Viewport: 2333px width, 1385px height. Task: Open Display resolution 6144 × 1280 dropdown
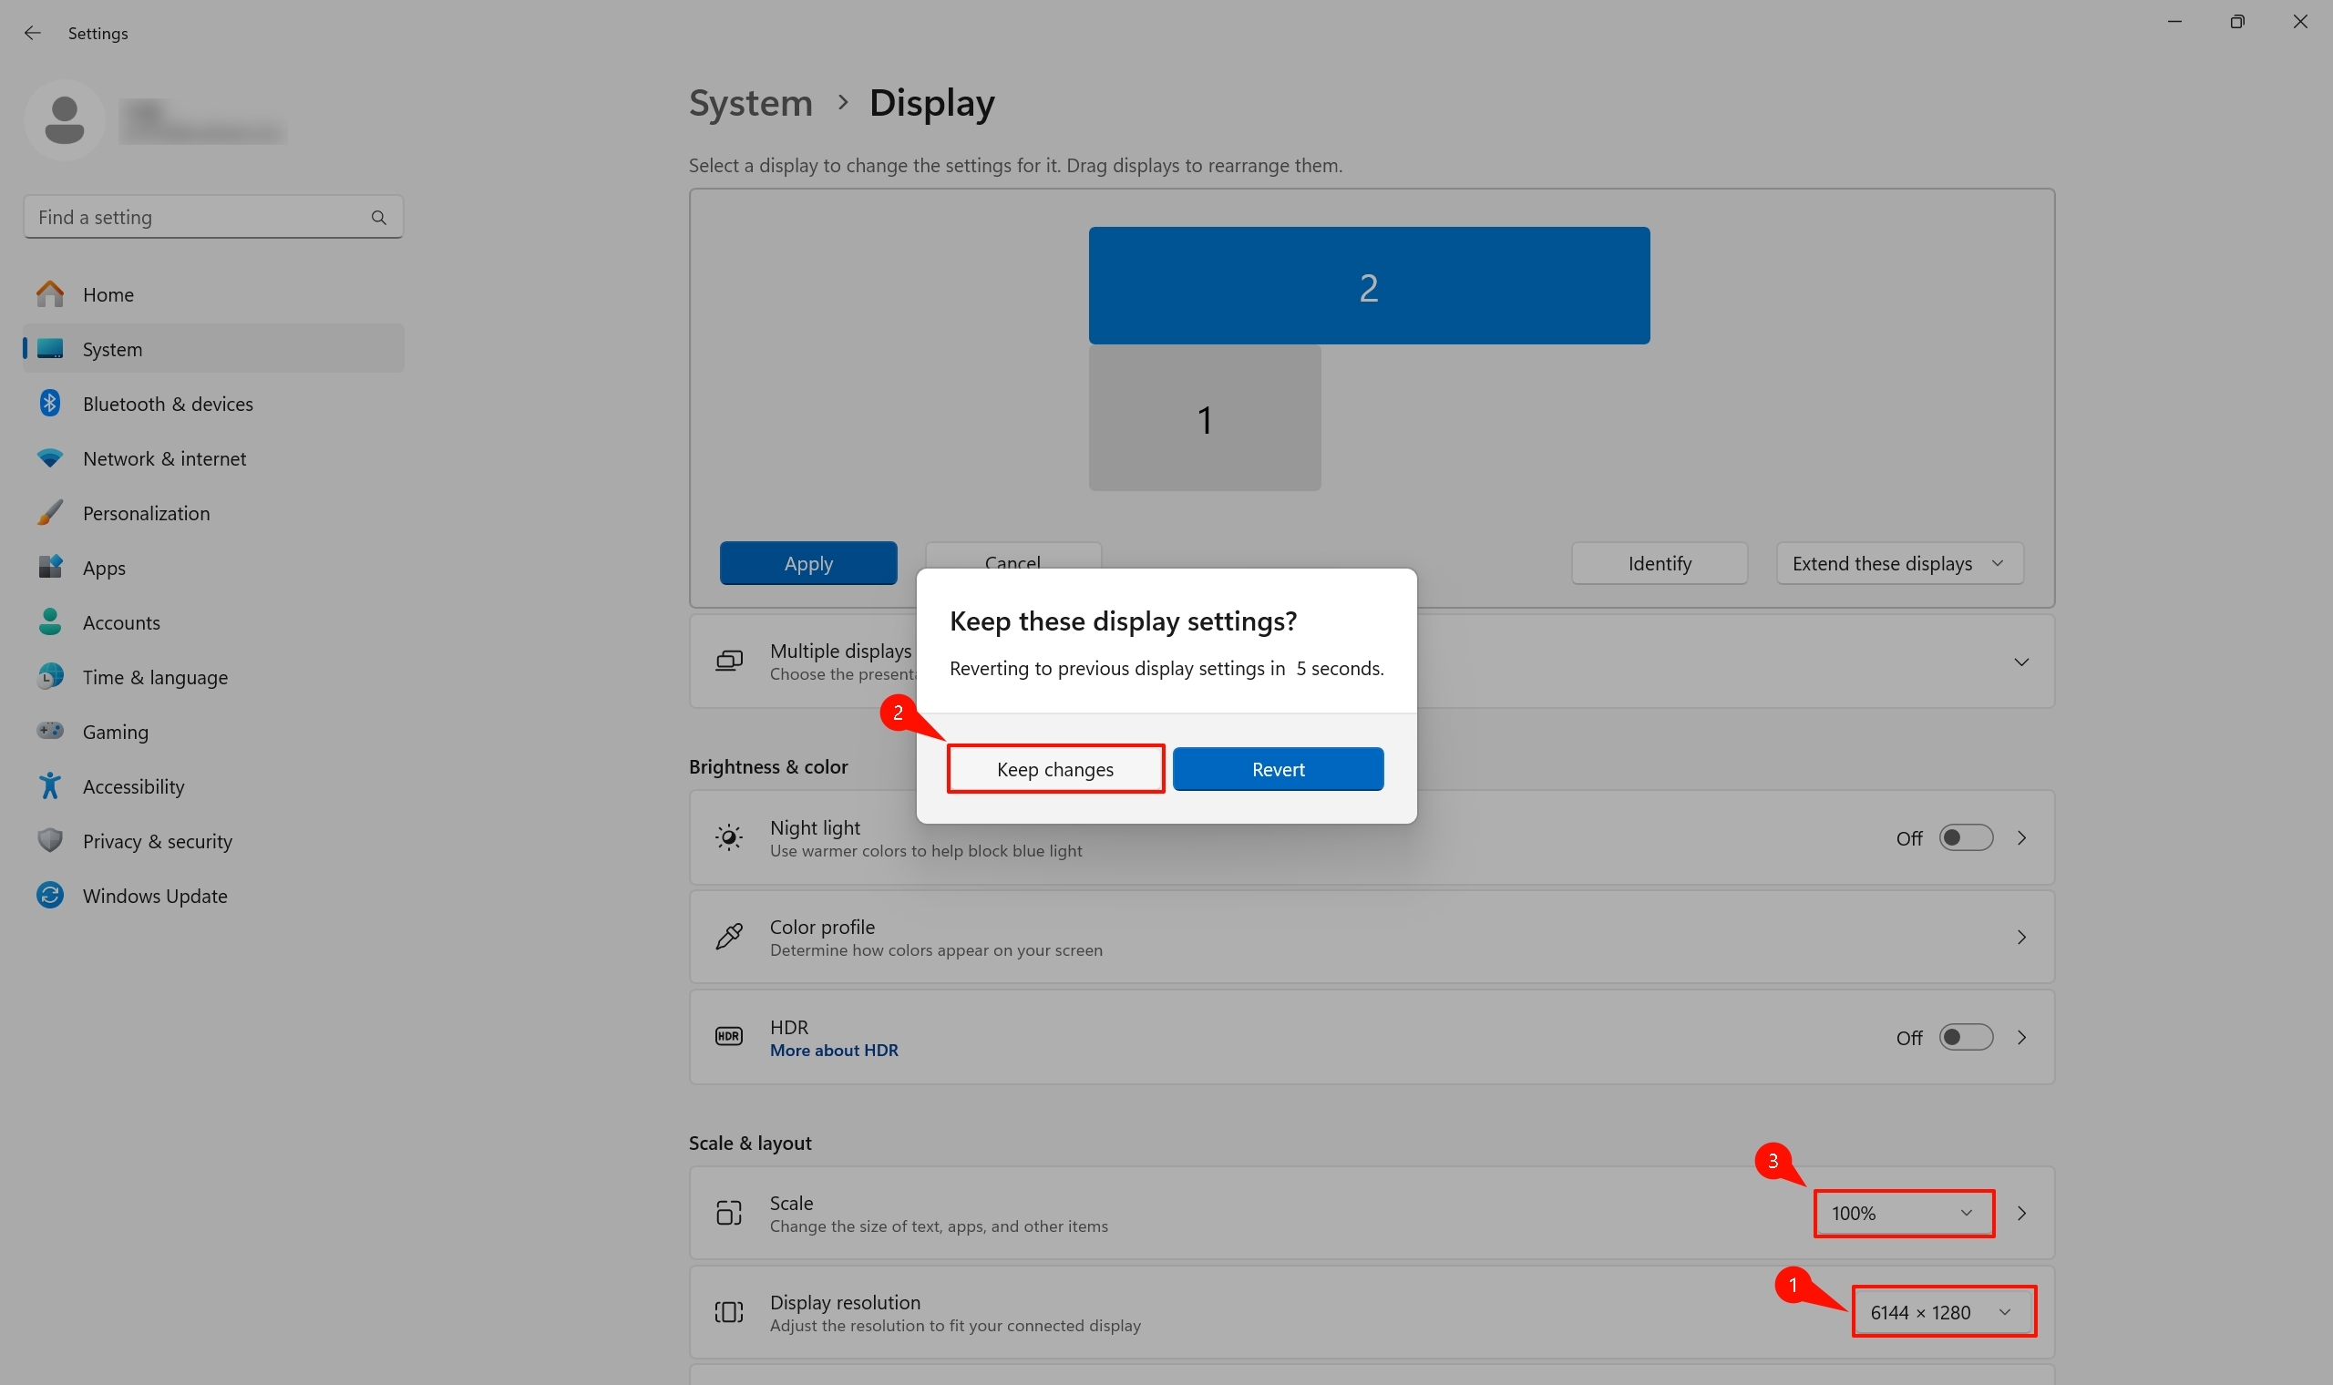(1942, 1312)
